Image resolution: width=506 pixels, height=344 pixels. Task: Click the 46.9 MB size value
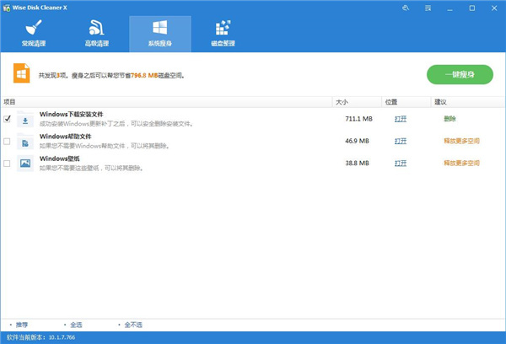357,141
